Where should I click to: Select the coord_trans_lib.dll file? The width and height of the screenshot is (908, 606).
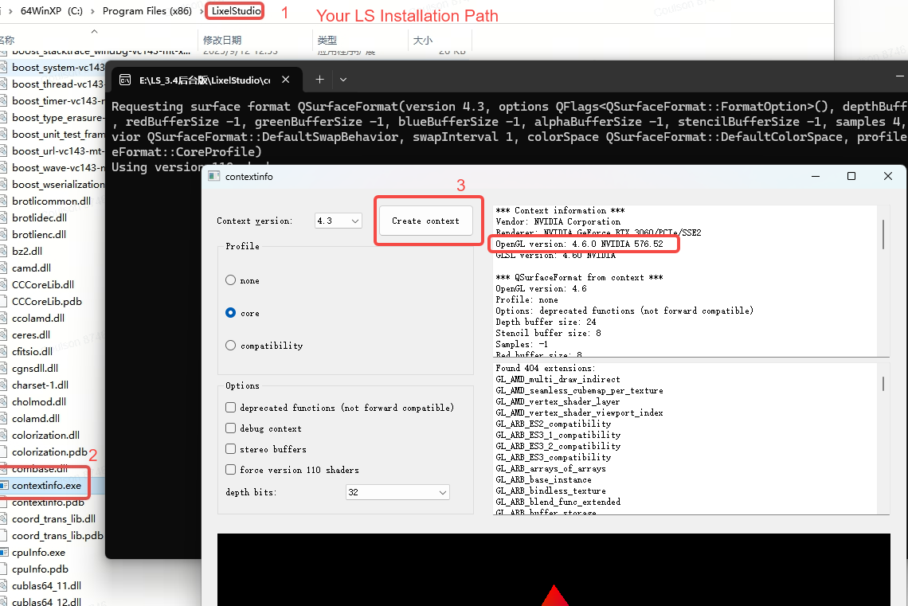[54, 518]
